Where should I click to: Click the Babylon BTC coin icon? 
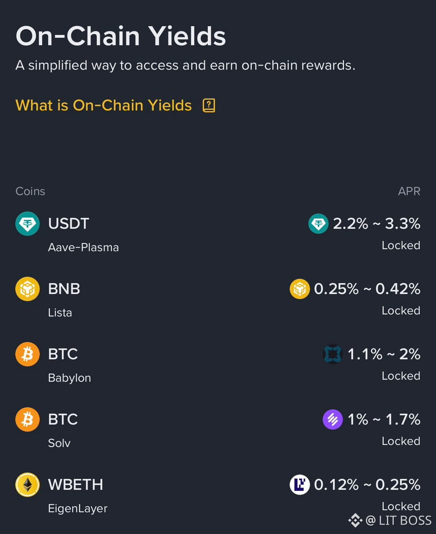27,354
